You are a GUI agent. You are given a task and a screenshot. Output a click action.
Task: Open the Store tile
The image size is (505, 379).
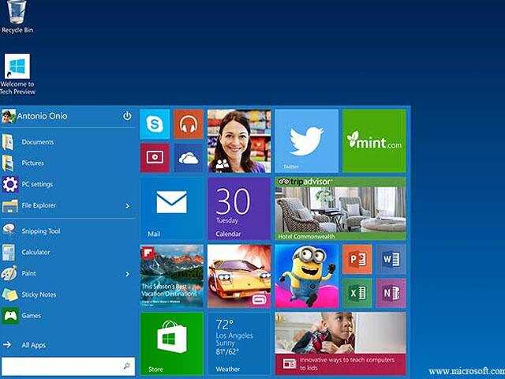(x=171, y=343)
